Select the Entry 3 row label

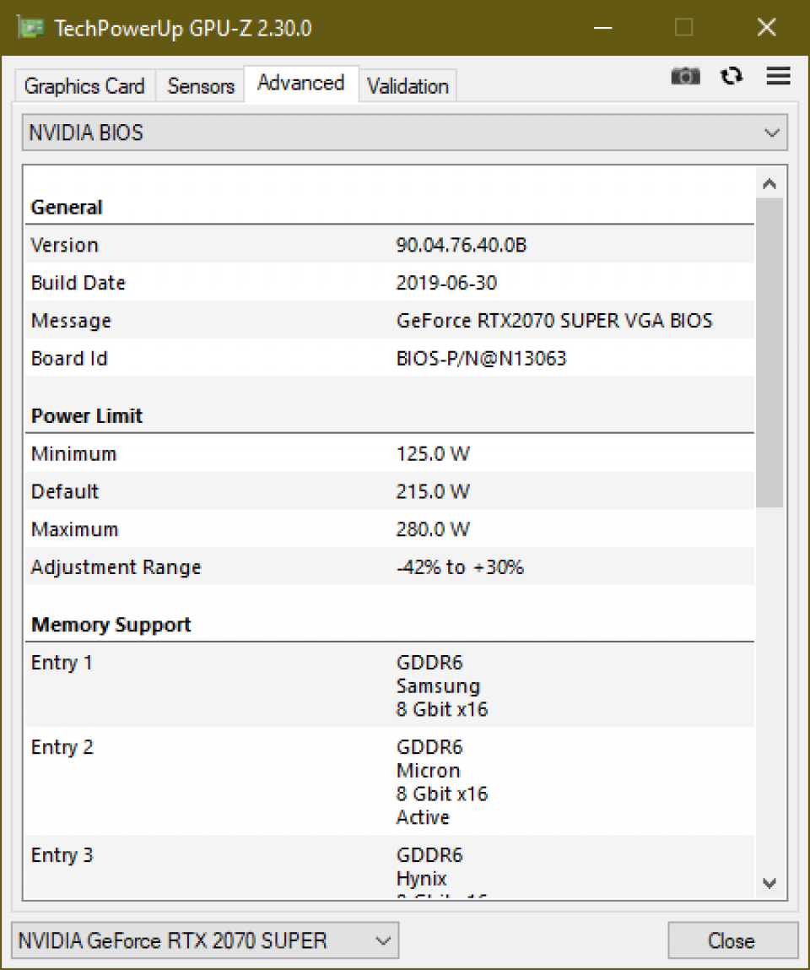[62, 855]
